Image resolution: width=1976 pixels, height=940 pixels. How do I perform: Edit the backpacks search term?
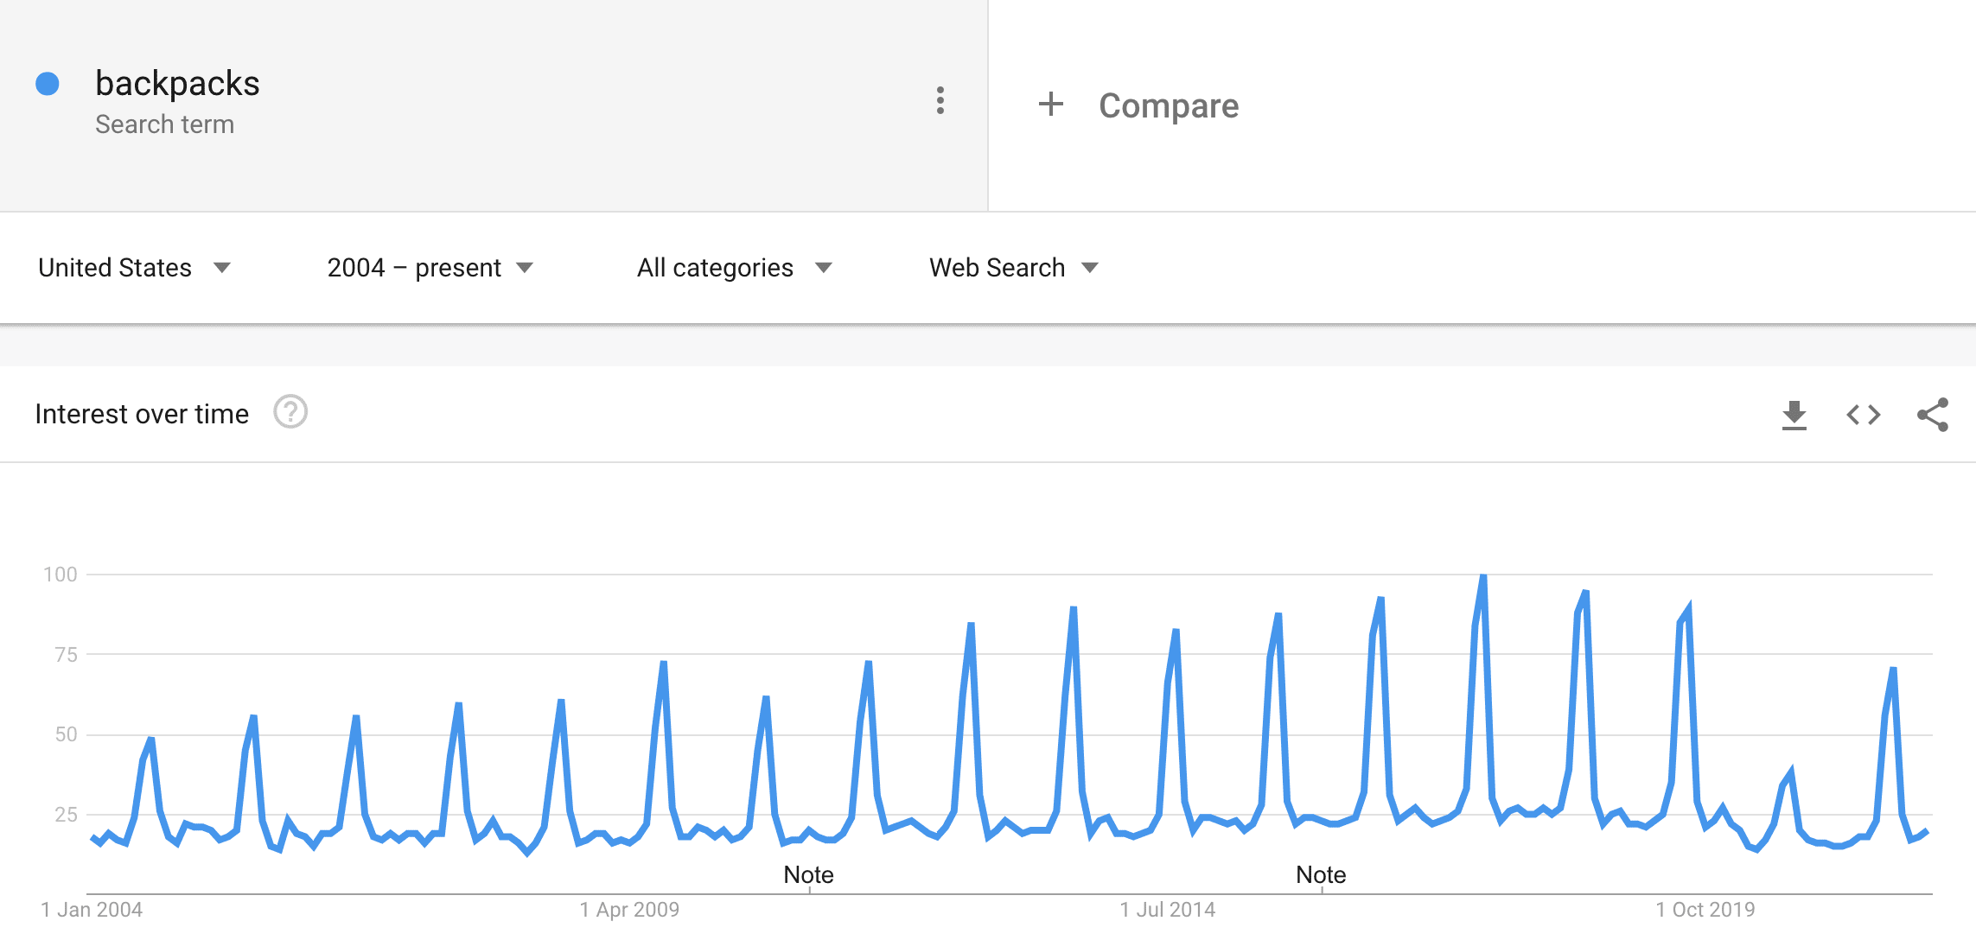(177, 84)
